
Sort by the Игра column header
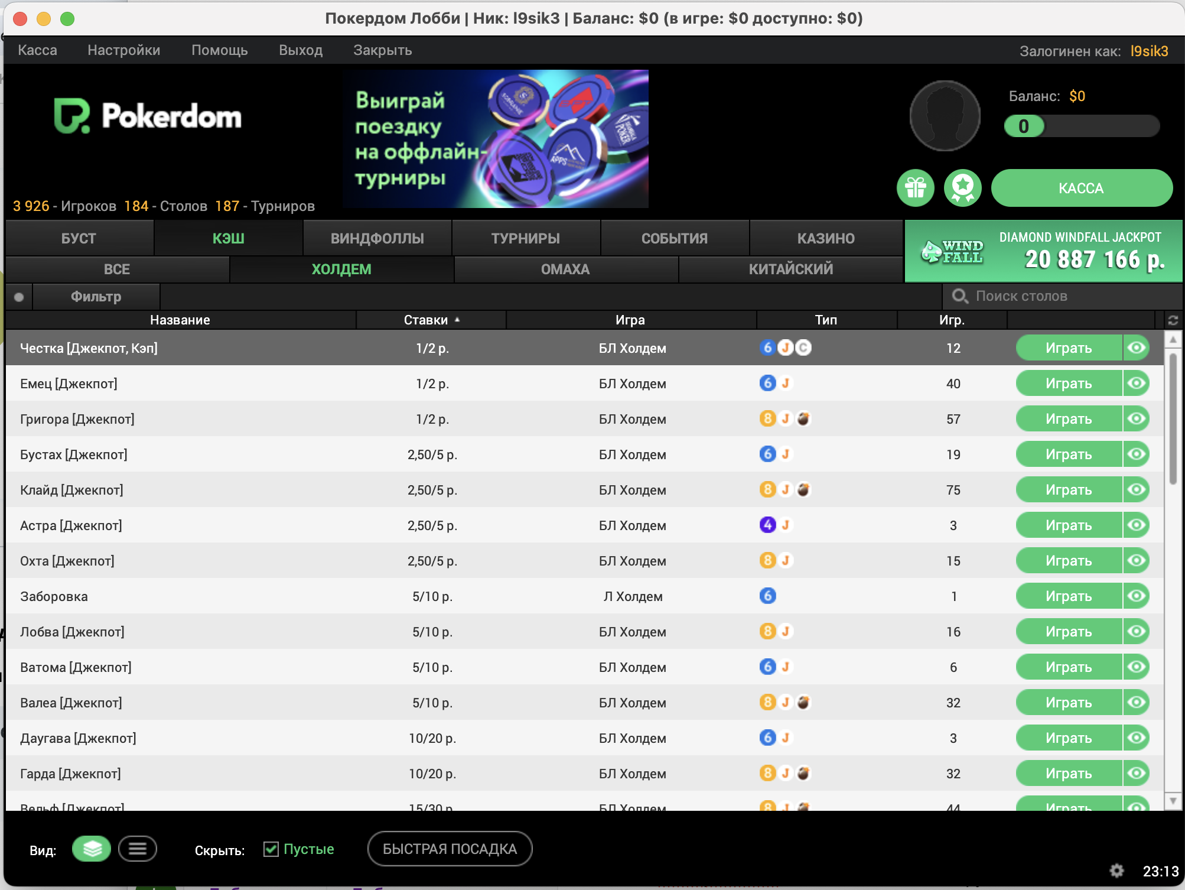tap(630, 320)
